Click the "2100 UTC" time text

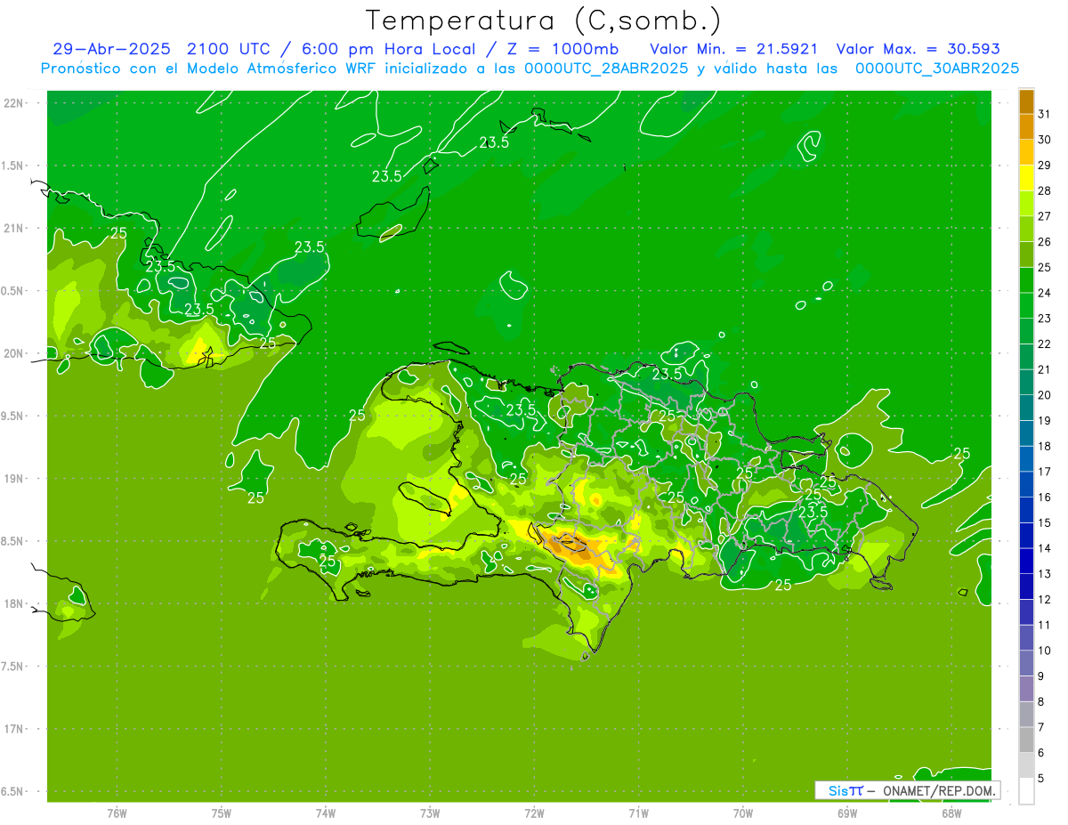tap(231, 49)
